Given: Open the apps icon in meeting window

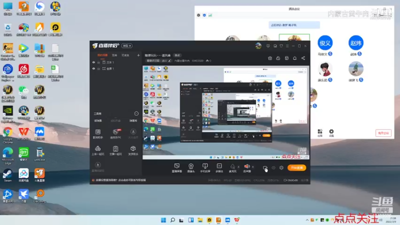Looking at the screenshot, I should [320, 132].
